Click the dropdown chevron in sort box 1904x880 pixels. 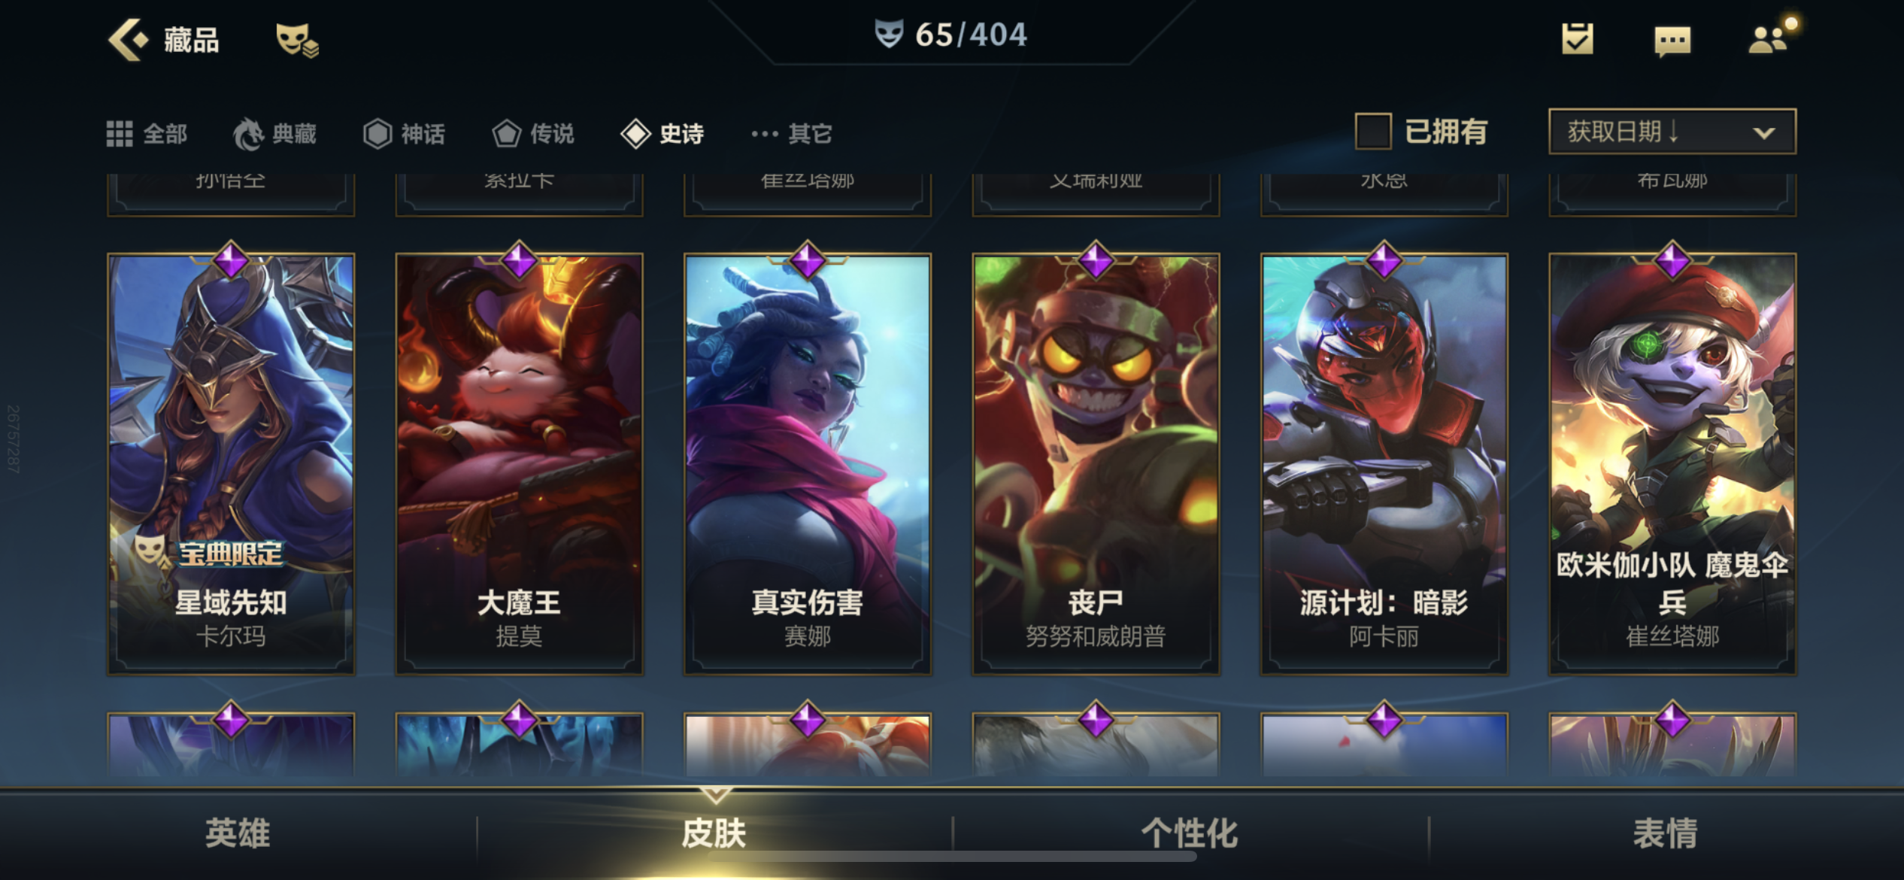coord(1764,133)
